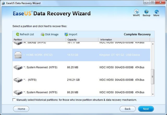Click the Refresh List icon
The height and width of the screenshot is (115, 167).
click(x=17, y=34)
